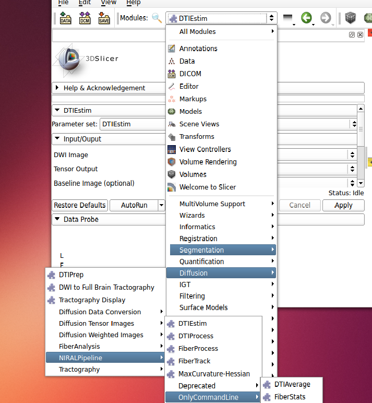The width and height of the screenshot is (372, 403).
Task: Go back with green arrow icon
Action: click(x=306, y=18)
